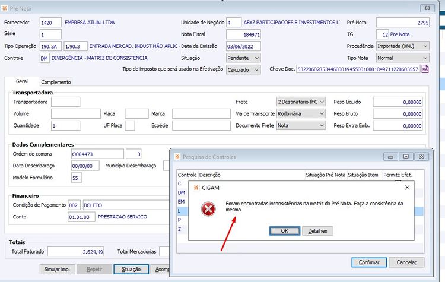Click the Nota Fiscal number field
Screen dimensions: 445x282
point(243,34)
